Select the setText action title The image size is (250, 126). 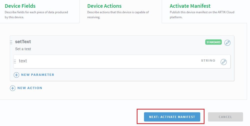[23, 42]
